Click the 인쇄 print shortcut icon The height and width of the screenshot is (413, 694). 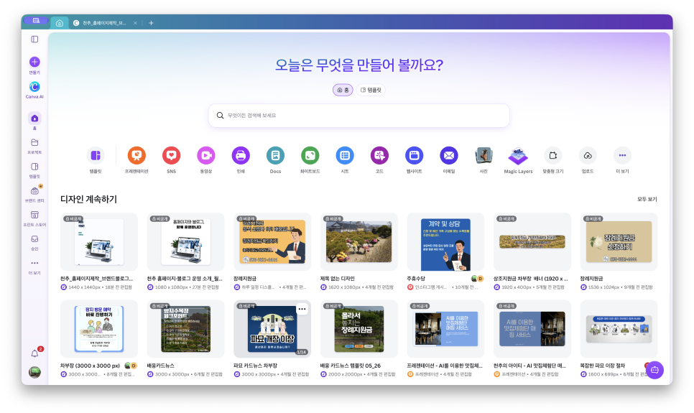[241, 155]
